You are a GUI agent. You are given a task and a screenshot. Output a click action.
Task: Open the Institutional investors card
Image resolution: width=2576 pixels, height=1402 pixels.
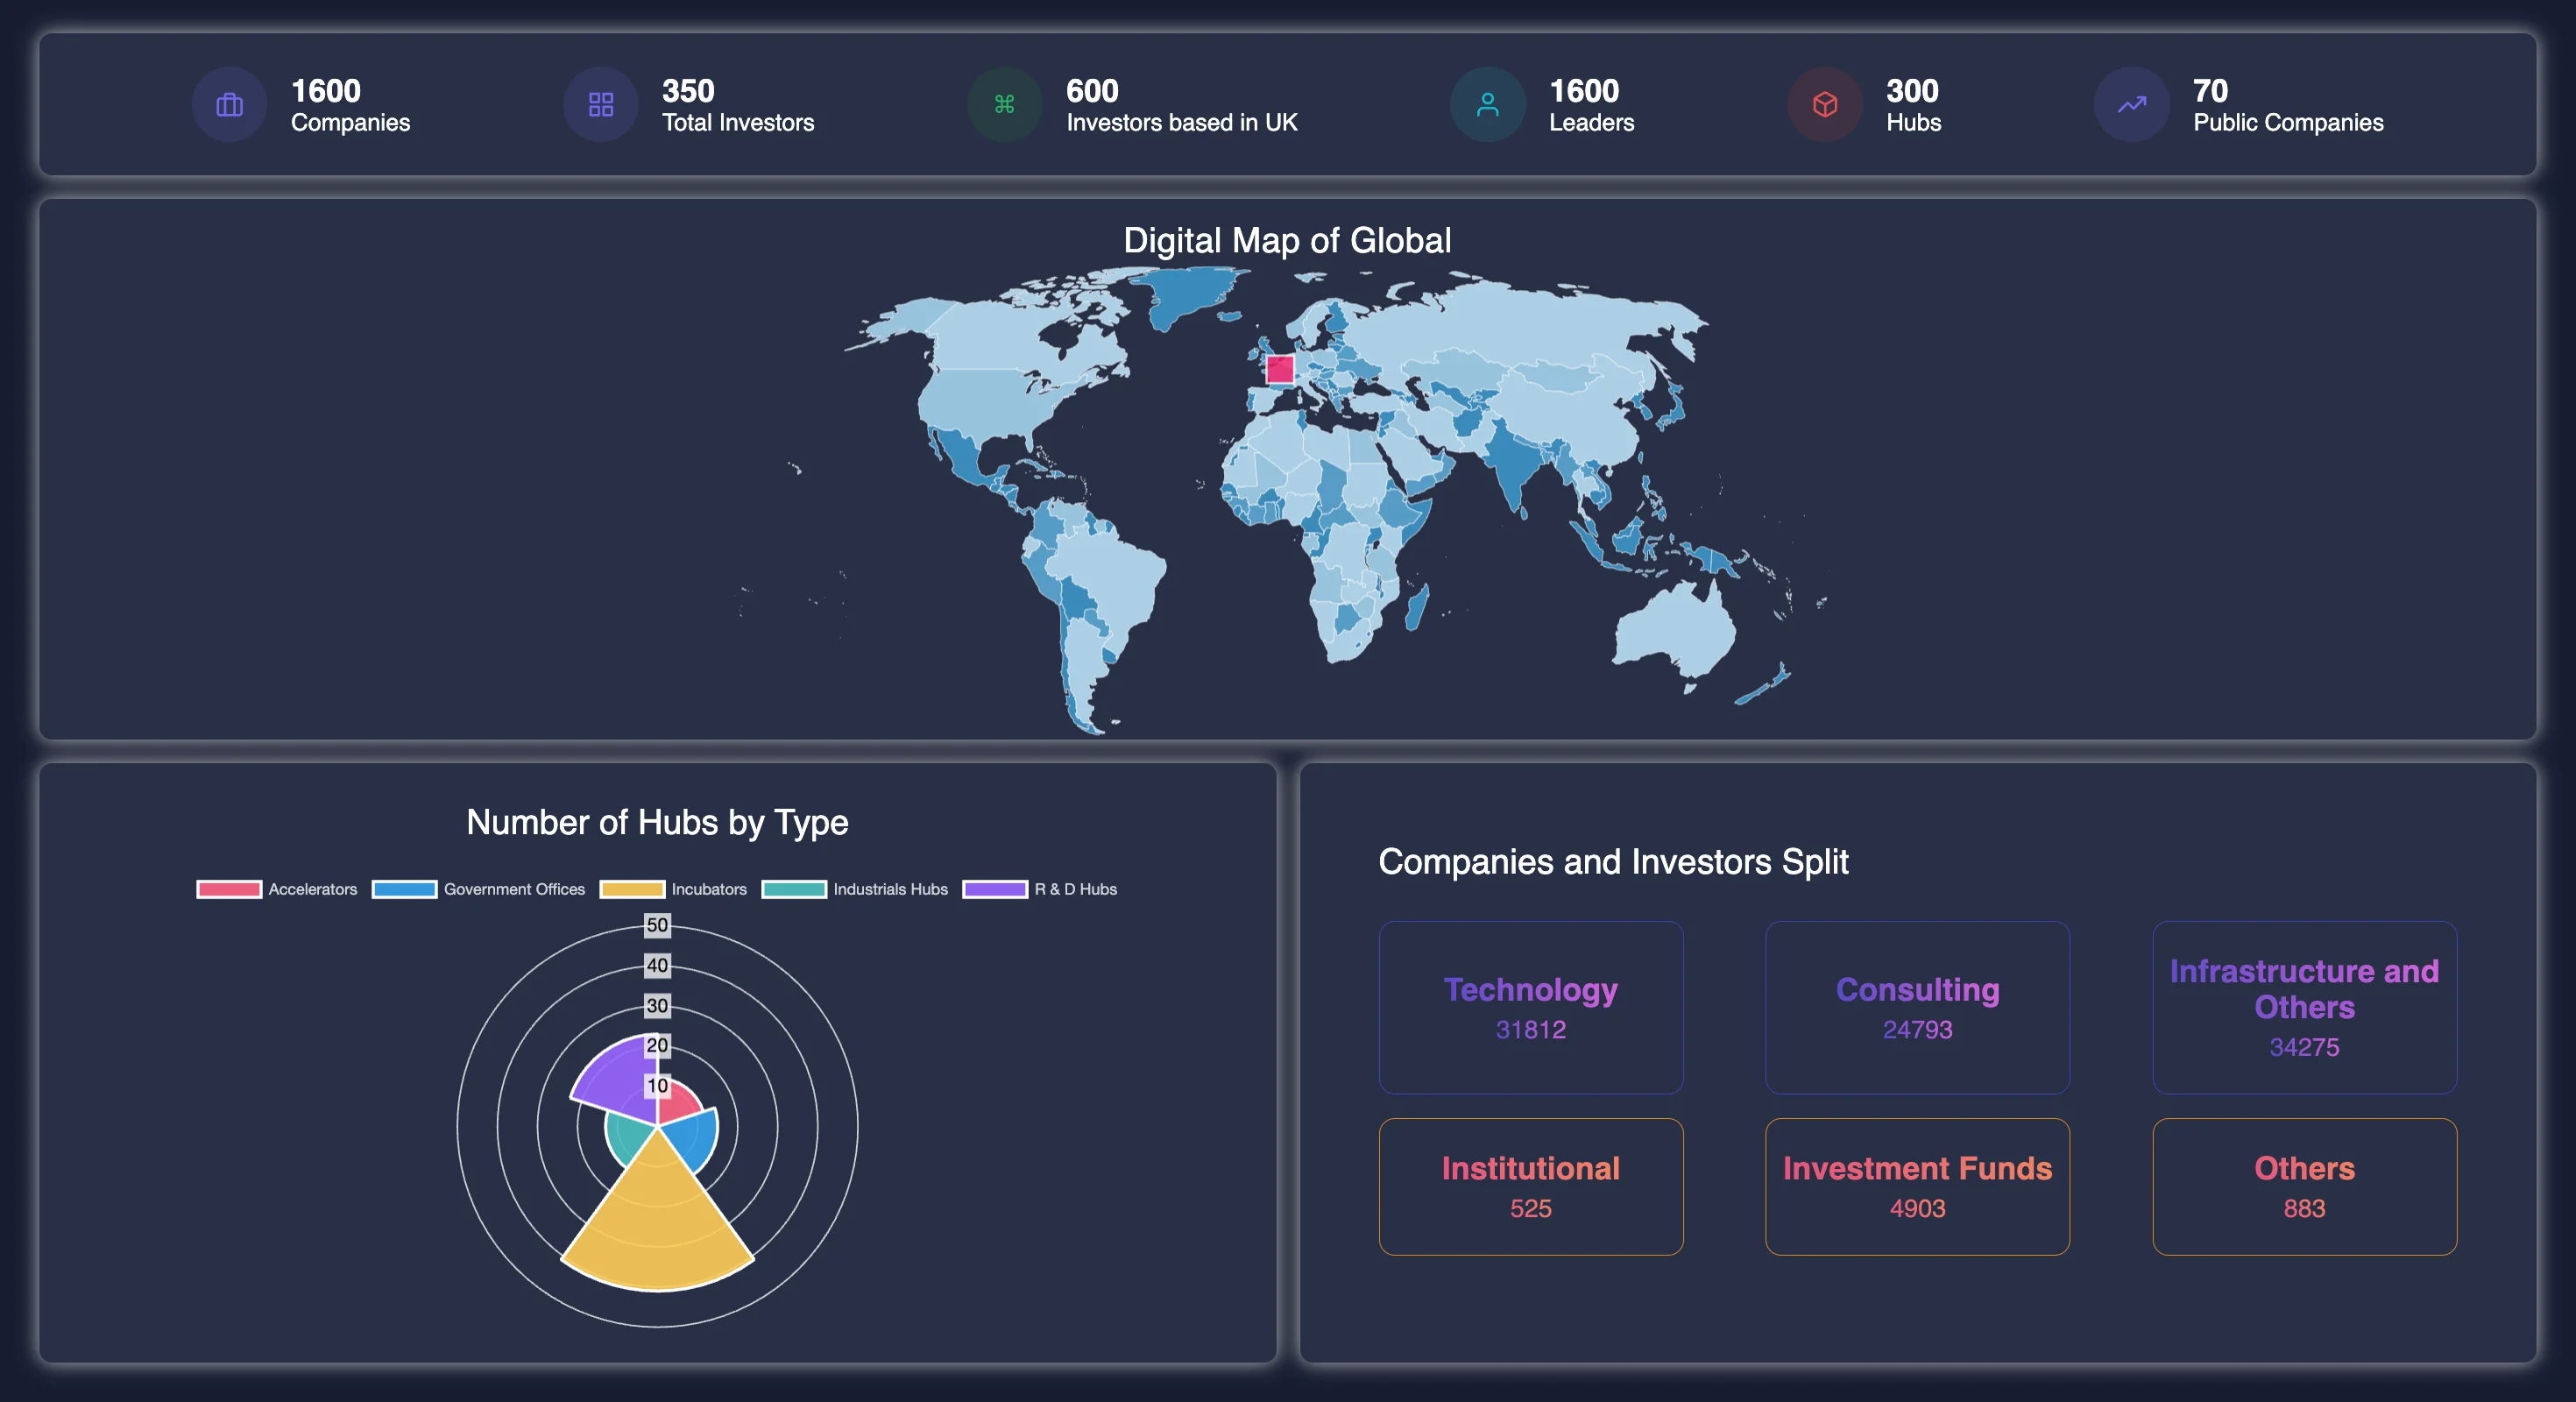[1530, 1186]
